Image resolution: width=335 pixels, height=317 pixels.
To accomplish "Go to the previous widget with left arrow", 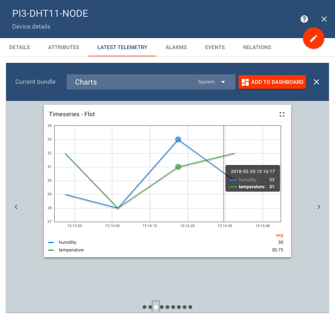I will [x=16, y=207].
